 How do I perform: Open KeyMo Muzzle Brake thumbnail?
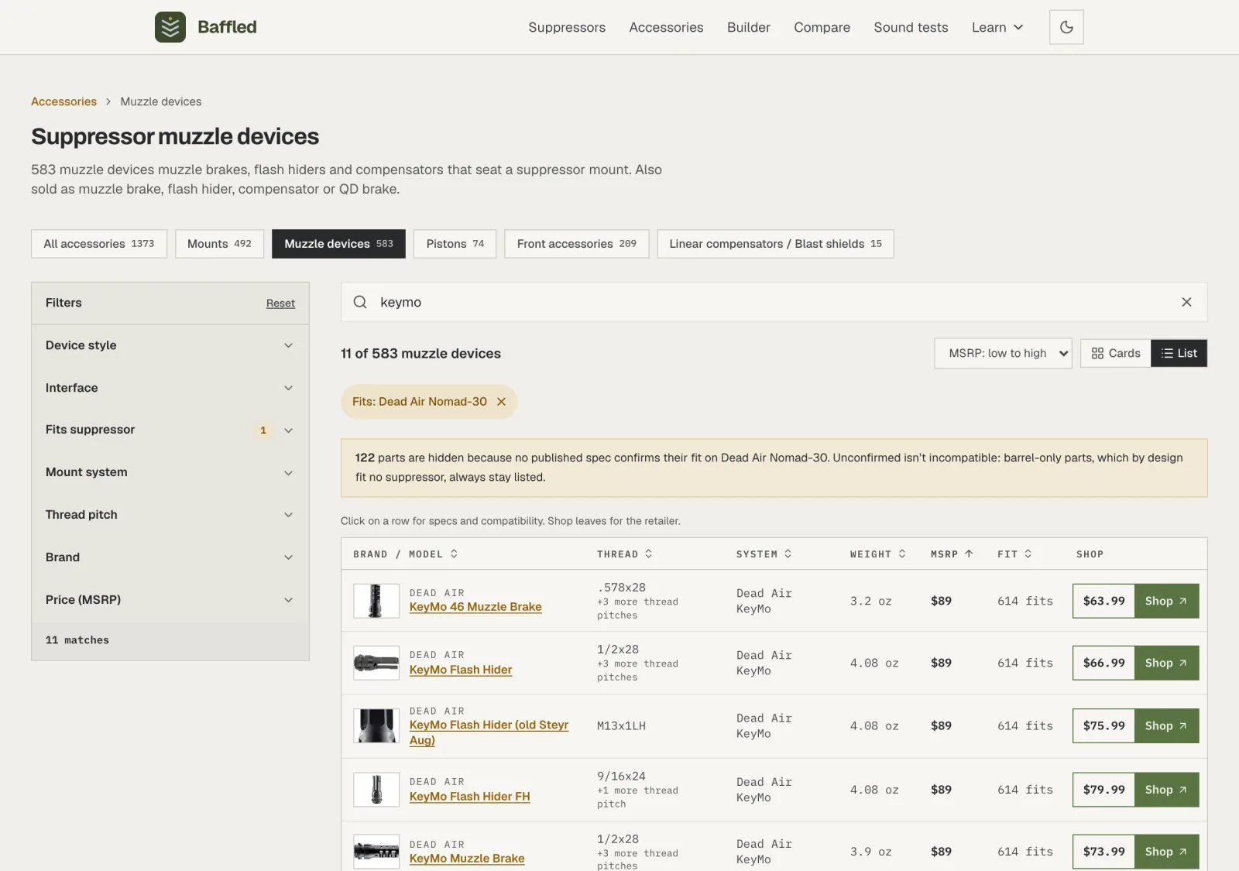coord(376,852)
